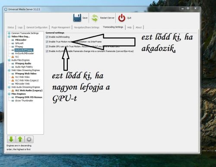Open the Logs tab
216x167 pixels.
click(x=20, y=28)
